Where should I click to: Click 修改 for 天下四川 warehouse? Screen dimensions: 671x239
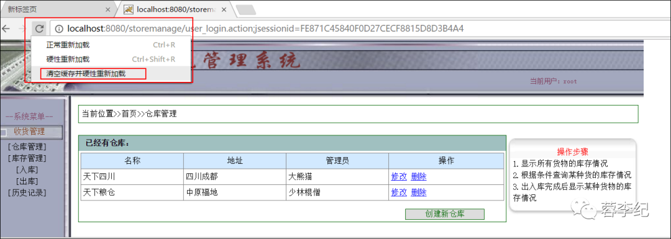pos(399,176)
